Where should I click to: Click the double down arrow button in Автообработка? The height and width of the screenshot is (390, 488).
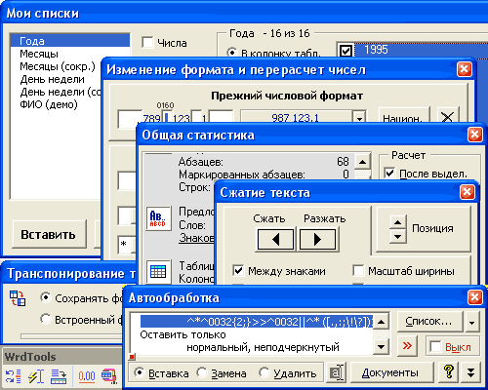tap(470, 372)
